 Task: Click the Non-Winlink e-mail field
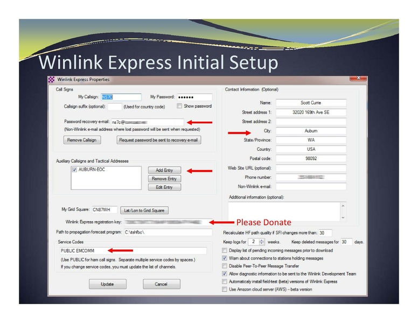(x=311, y=186)
